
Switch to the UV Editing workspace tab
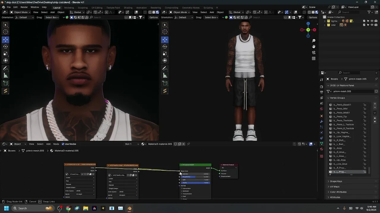(97, 8)
